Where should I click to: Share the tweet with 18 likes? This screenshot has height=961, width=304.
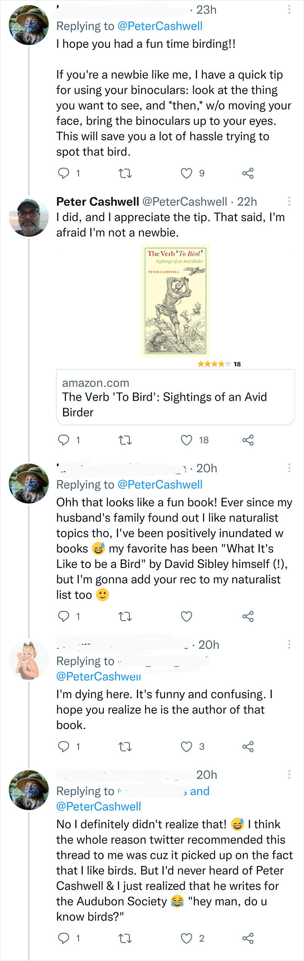pos(248,440)
